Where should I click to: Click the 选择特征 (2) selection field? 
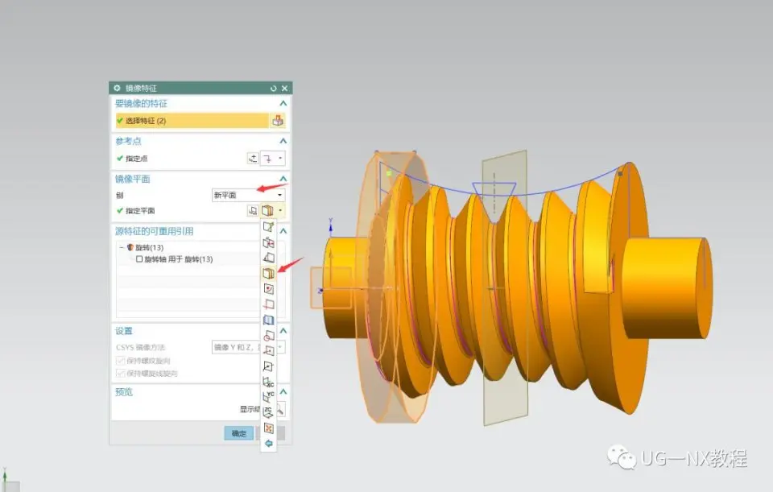click(x=192, y=120)
